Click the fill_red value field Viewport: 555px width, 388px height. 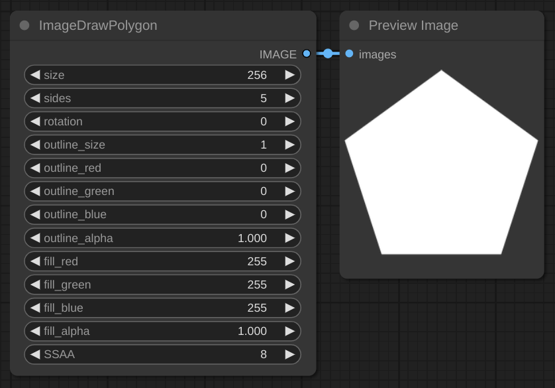162,261
